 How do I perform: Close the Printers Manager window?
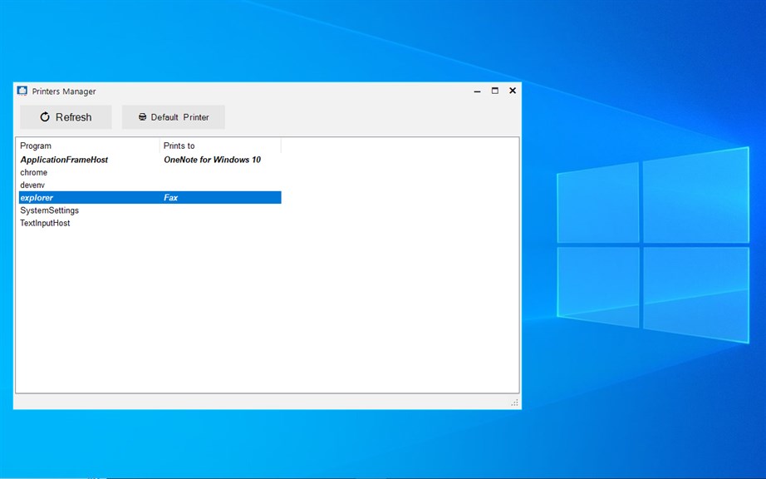(x=513, y=91)
